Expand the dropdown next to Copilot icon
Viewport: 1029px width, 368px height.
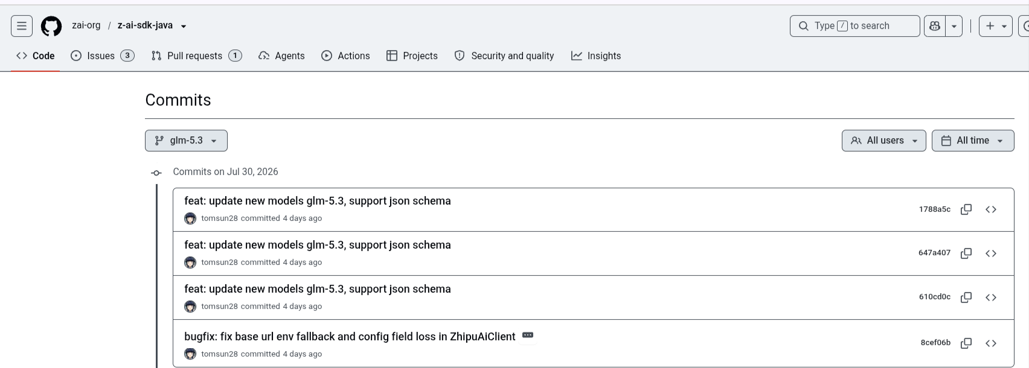954,26
